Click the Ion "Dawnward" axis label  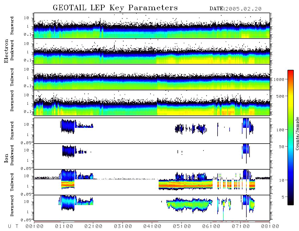[12, 206]
